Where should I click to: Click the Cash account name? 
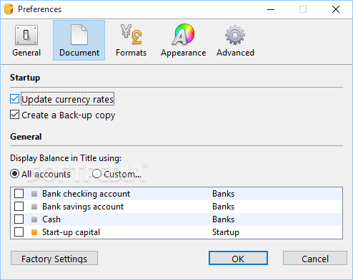tap(51, 219)
